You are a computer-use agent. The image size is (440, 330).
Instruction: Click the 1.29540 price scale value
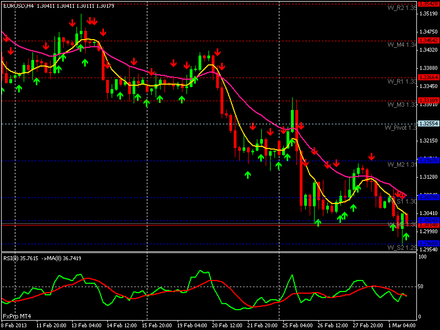point(428,250)
